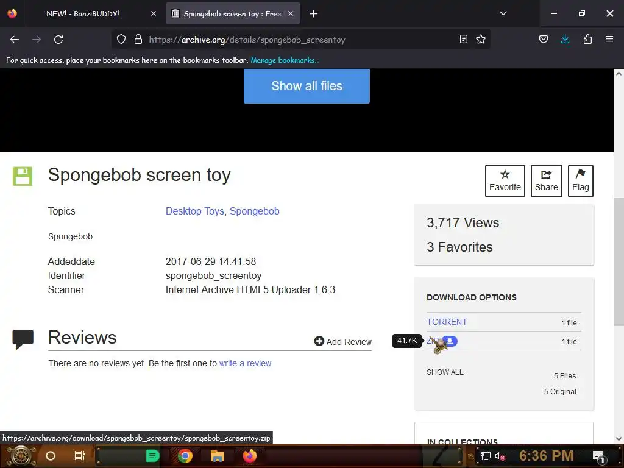Viewport: 624px width, 468px height.
Task: Click the Spongebob screen toy title
Action: click(140, 175)
